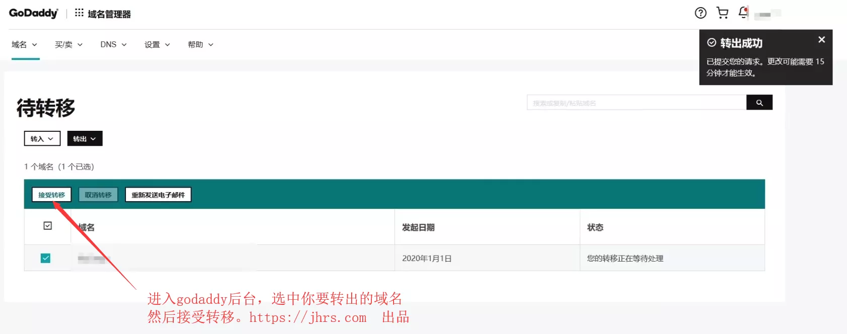Open the blurred account profile

[767, 14]
